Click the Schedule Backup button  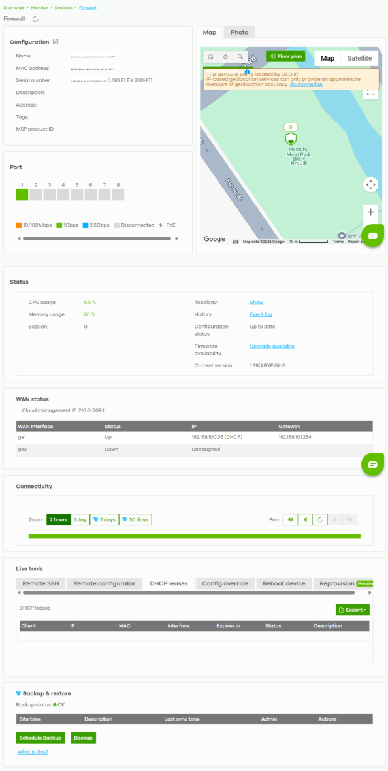coord(40,738)
